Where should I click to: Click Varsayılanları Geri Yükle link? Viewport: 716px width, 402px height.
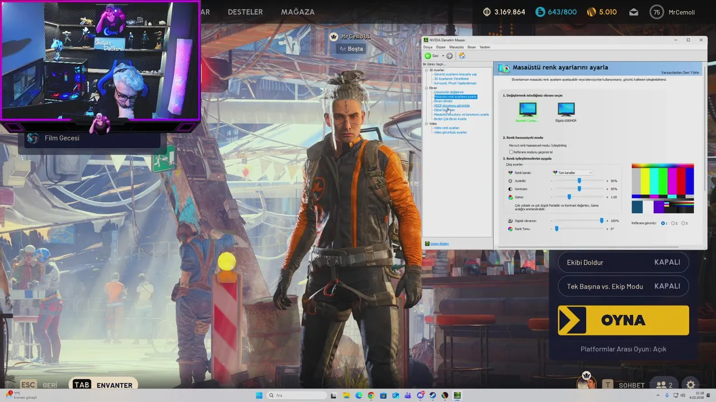[680, 73]
